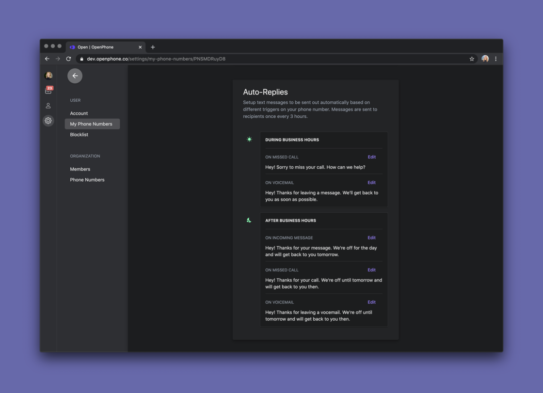Edit after-hours voicemail reply
This screenshot has width=543, height=393.
pos(371,302)
